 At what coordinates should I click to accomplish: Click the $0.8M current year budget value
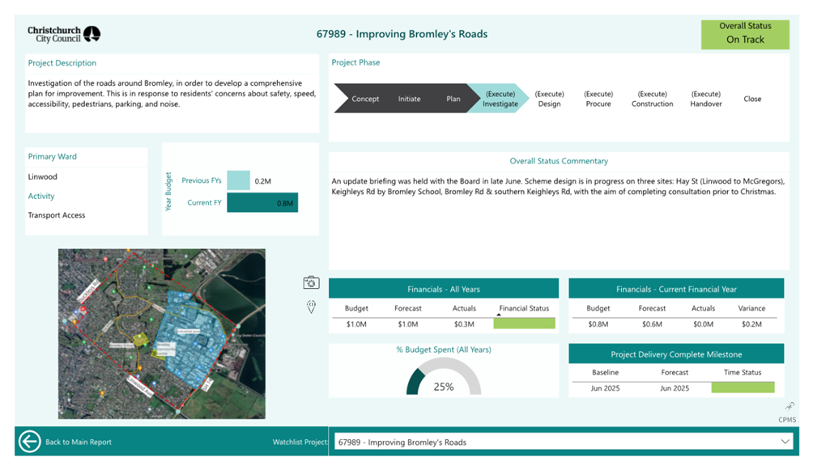pyautogui.click(x=598, y=324)
